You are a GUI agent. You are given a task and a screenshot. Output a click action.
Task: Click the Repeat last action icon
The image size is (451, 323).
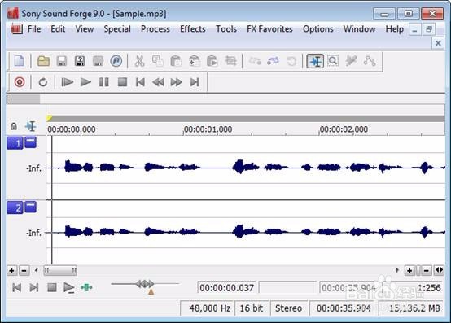click(x=291, y=61)
